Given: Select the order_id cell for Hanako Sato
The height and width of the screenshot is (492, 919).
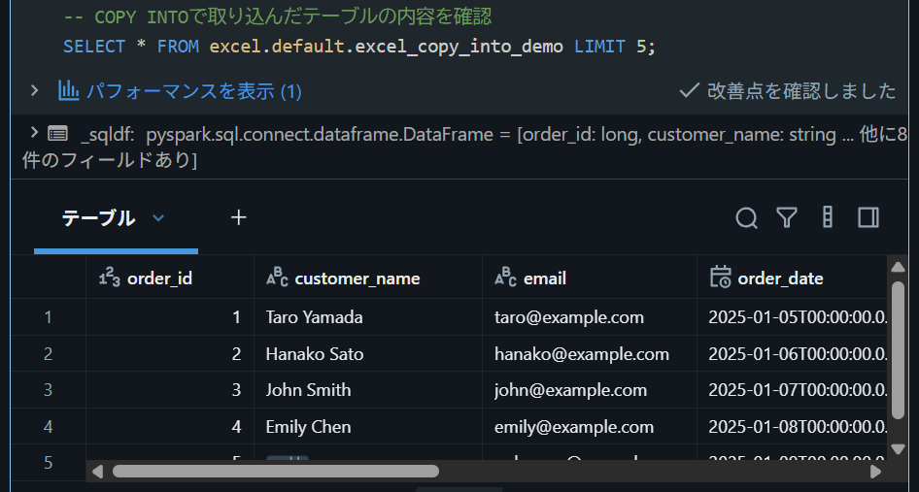Looking at the screenshot, I should (x=170, y=354).
